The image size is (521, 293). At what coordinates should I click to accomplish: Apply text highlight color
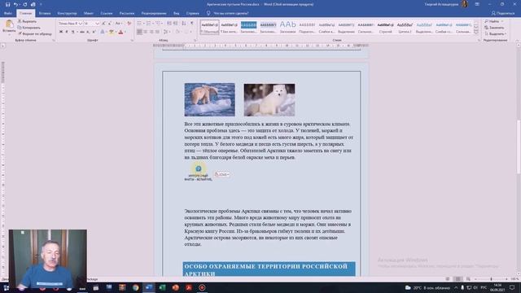112,32
